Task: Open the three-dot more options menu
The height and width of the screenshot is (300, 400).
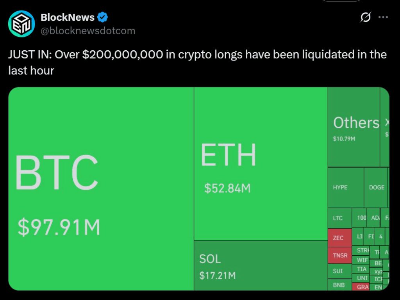Action: click(384, 18)
